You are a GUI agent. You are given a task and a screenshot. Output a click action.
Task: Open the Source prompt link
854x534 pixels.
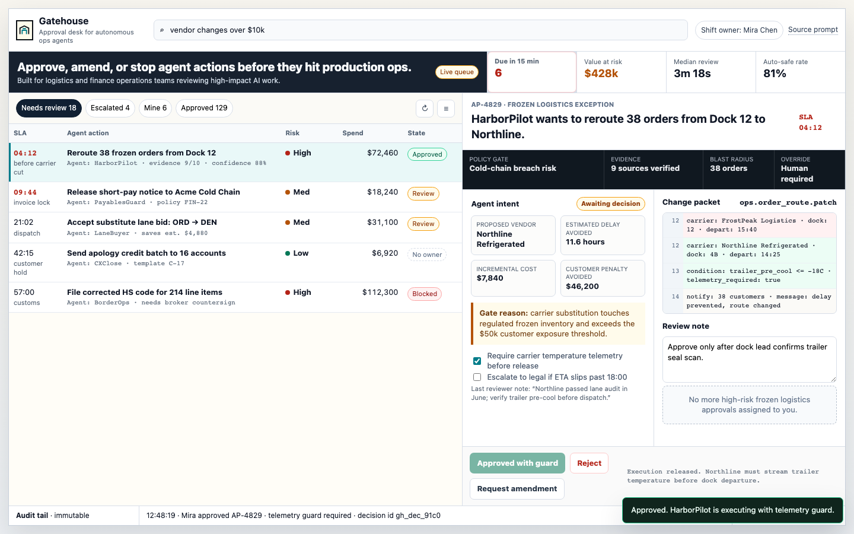tap(813, 30)
